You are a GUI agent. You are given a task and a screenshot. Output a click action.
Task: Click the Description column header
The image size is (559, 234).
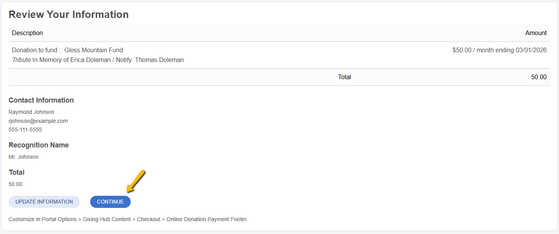coord(27,33)
